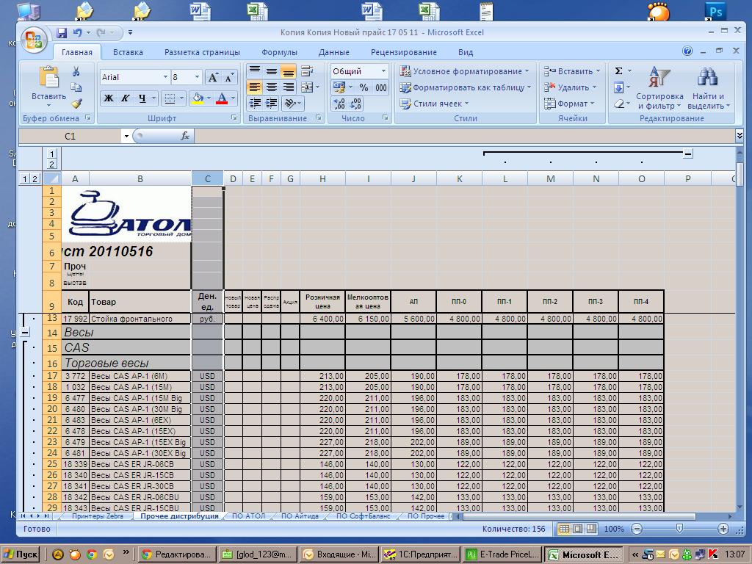Open the Формулы ribbon tab
Image resolution: width=752 pixels, height=564 pixels.
click(x=279, y=52)
